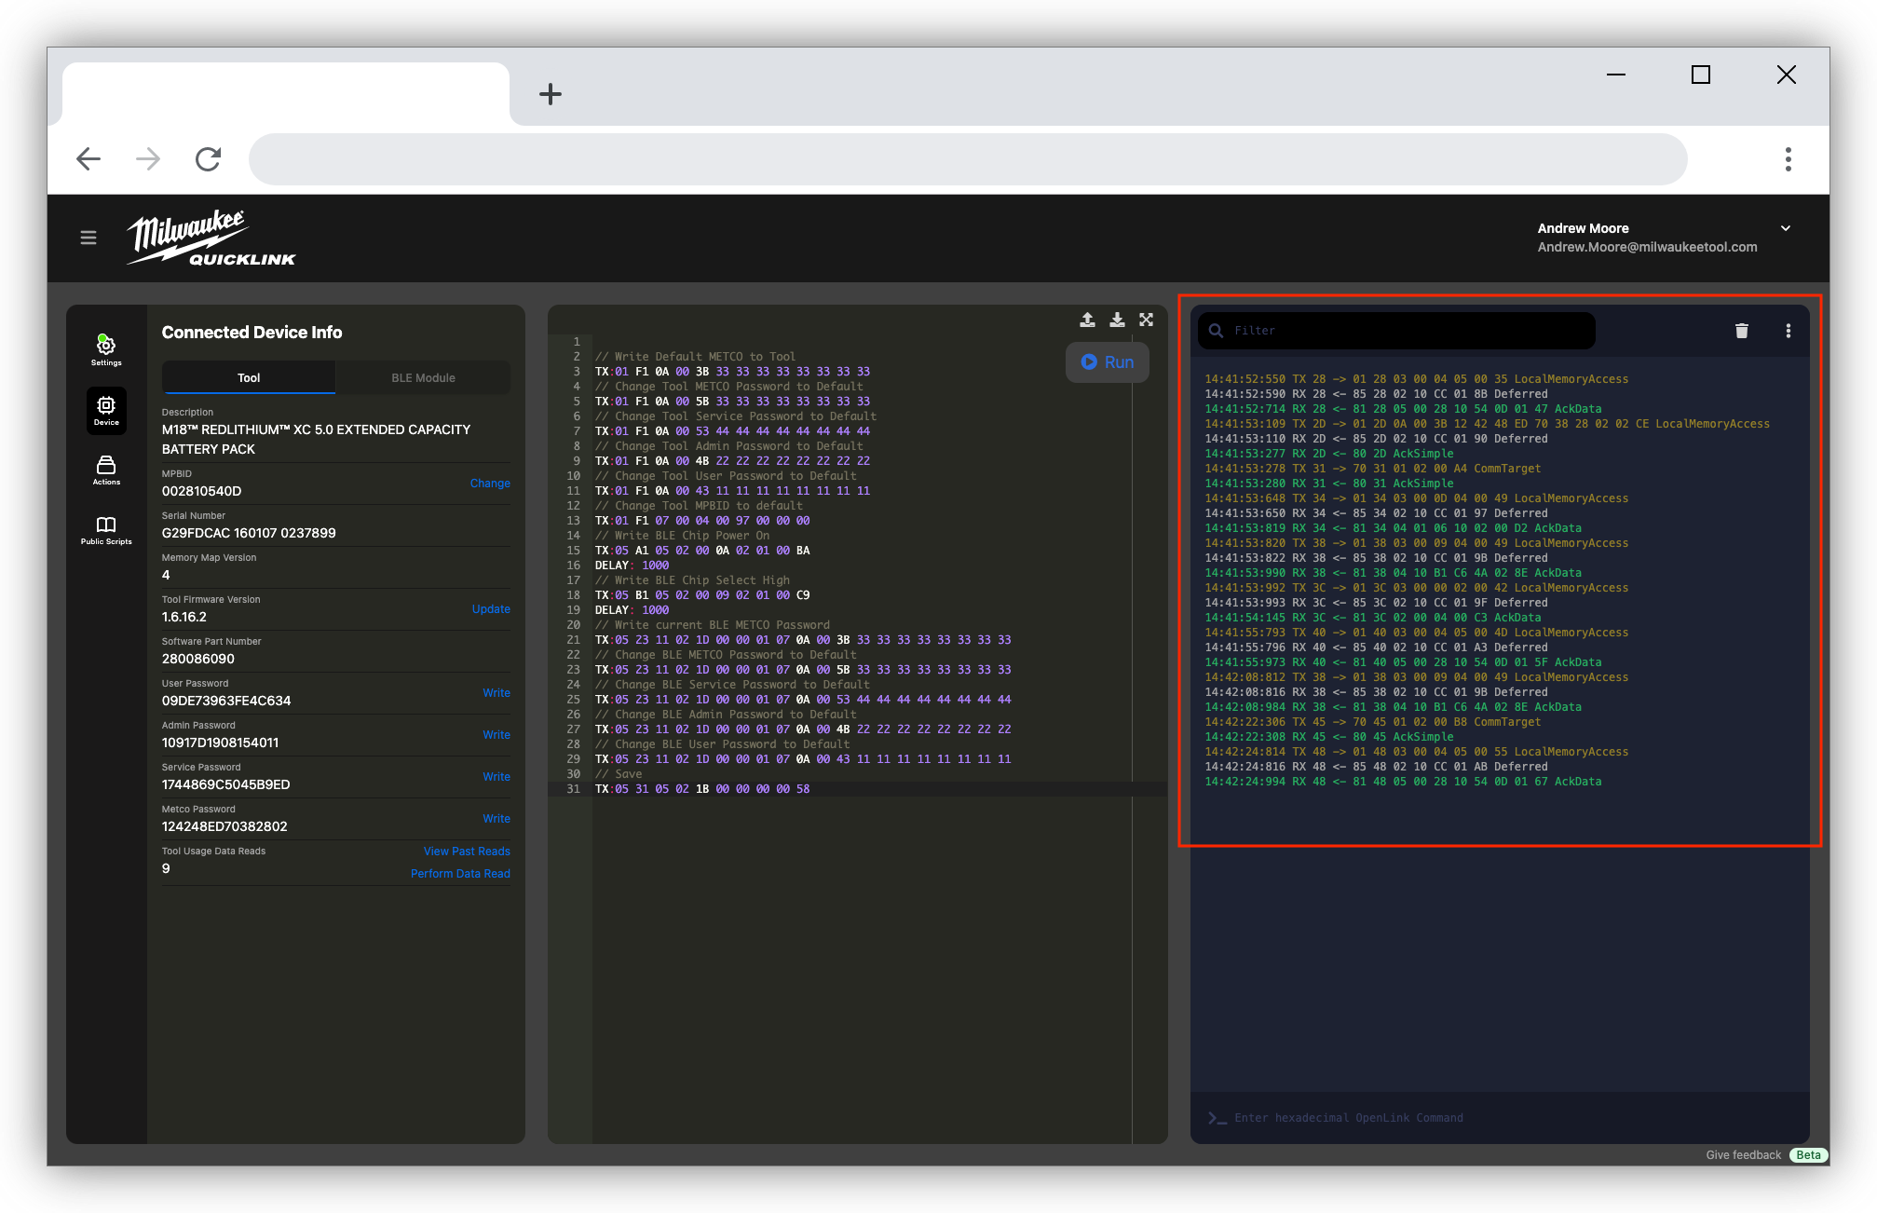Click User Password value 09DE73963FE4C634
This screenshot has width=1877, height=1213.
[226, 701]
